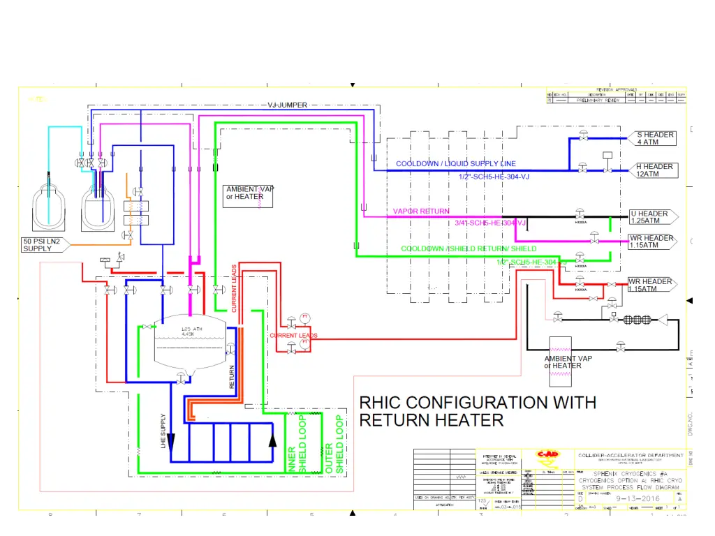Click the COOLDOWN / LIQUID SUPPLY LINE label
Viewport: 715px width, 536px height.
click(x=455, y=163)
